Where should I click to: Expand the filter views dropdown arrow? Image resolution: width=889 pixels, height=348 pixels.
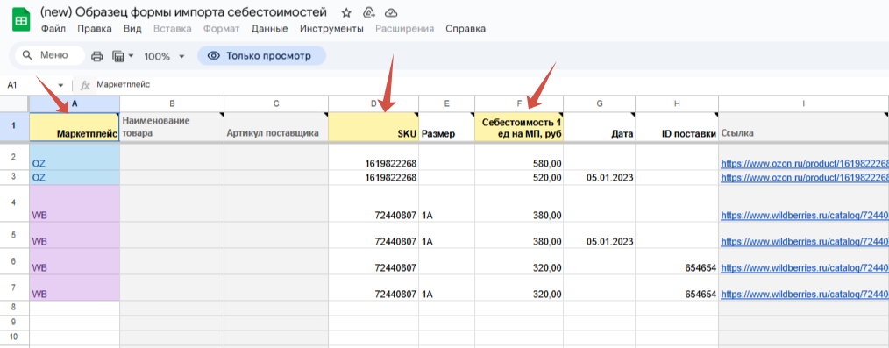pos(131,56)
